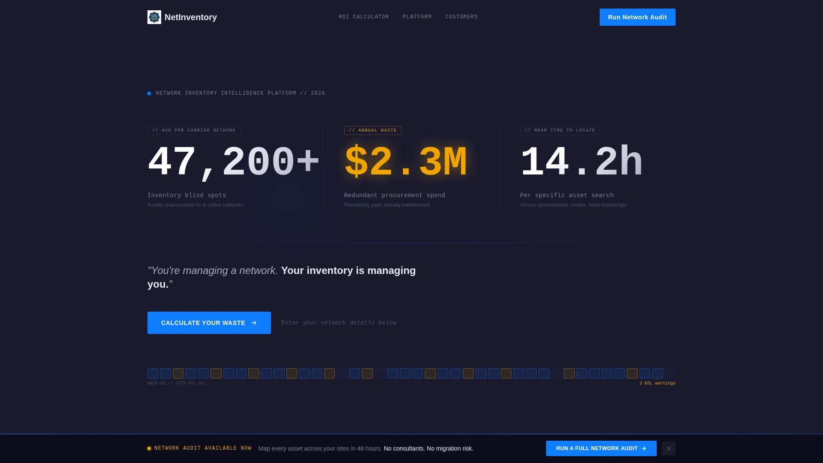The image size is (823, 463).
Task: Click 'Per specific asset search' label
Action: click(567, 195)
